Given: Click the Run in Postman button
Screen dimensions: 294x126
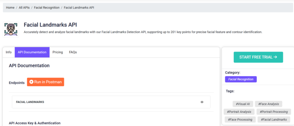Looking at the screenshot, I should (46, 82).
